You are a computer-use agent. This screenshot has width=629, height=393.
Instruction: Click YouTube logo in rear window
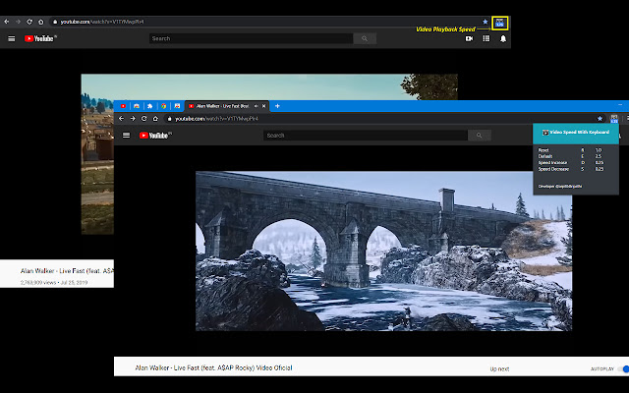point(40,38)
